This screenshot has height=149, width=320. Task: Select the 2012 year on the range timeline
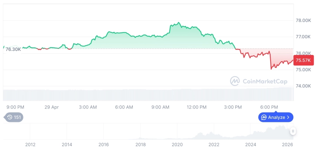(x=30, y=145)
